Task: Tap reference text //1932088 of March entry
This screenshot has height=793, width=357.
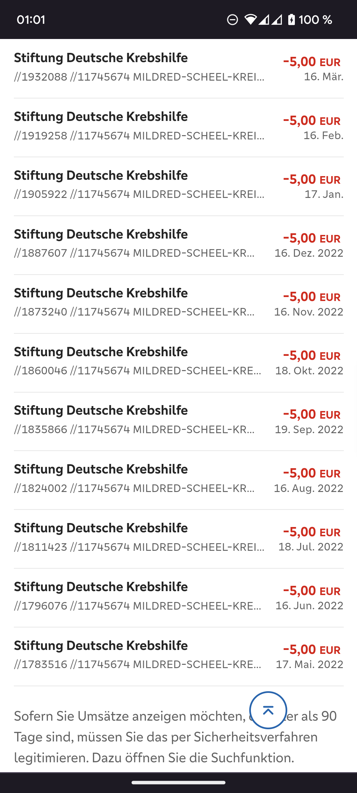Action: pos(41,77)
